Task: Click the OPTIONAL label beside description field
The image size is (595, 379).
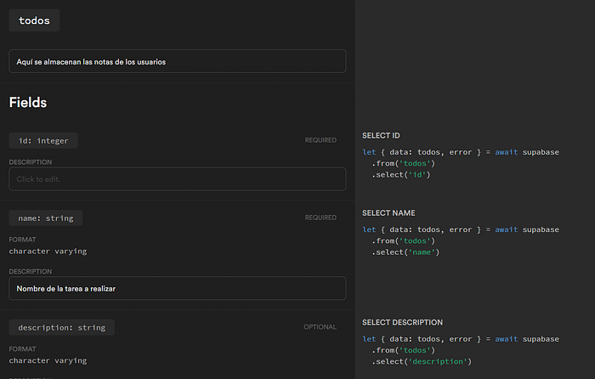Action: pos(320,327)
